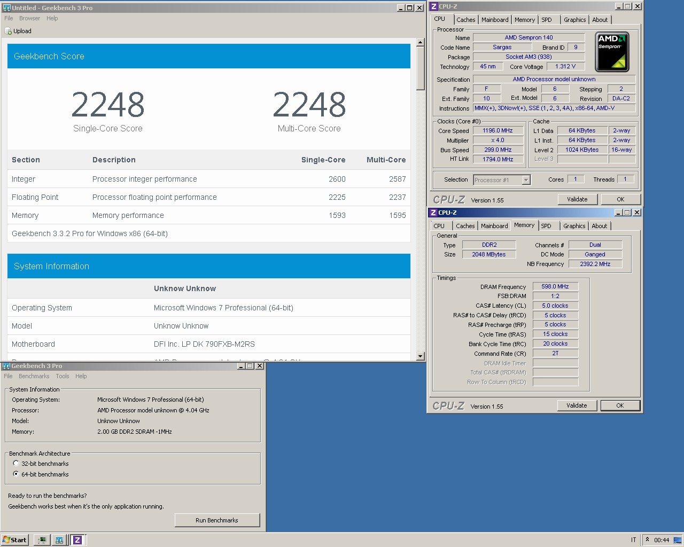This screenshot has height=547, width=684.
Task: Click the Z icon in lower CPU-Z title bar
Action: click(x=433, y=213)
